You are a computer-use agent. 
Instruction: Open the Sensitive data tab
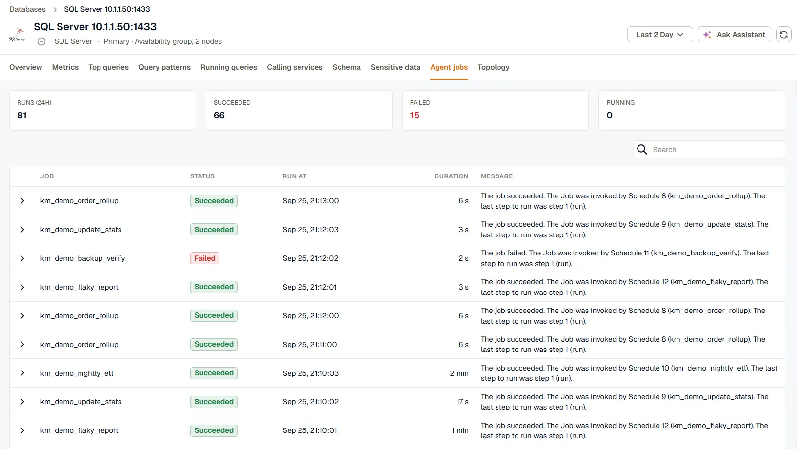(395, 67)
